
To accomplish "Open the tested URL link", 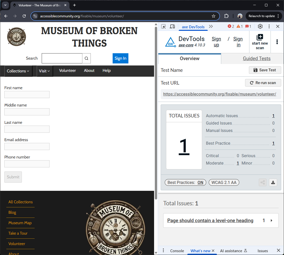I will pos(219,94).
